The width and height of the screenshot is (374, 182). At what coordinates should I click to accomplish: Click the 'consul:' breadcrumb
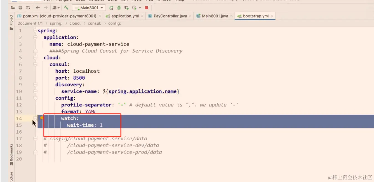tap(94, 23)
